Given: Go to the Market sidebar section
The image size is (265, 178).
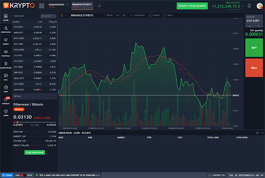Looking at the screenshot, I should (x=6, y=41).
